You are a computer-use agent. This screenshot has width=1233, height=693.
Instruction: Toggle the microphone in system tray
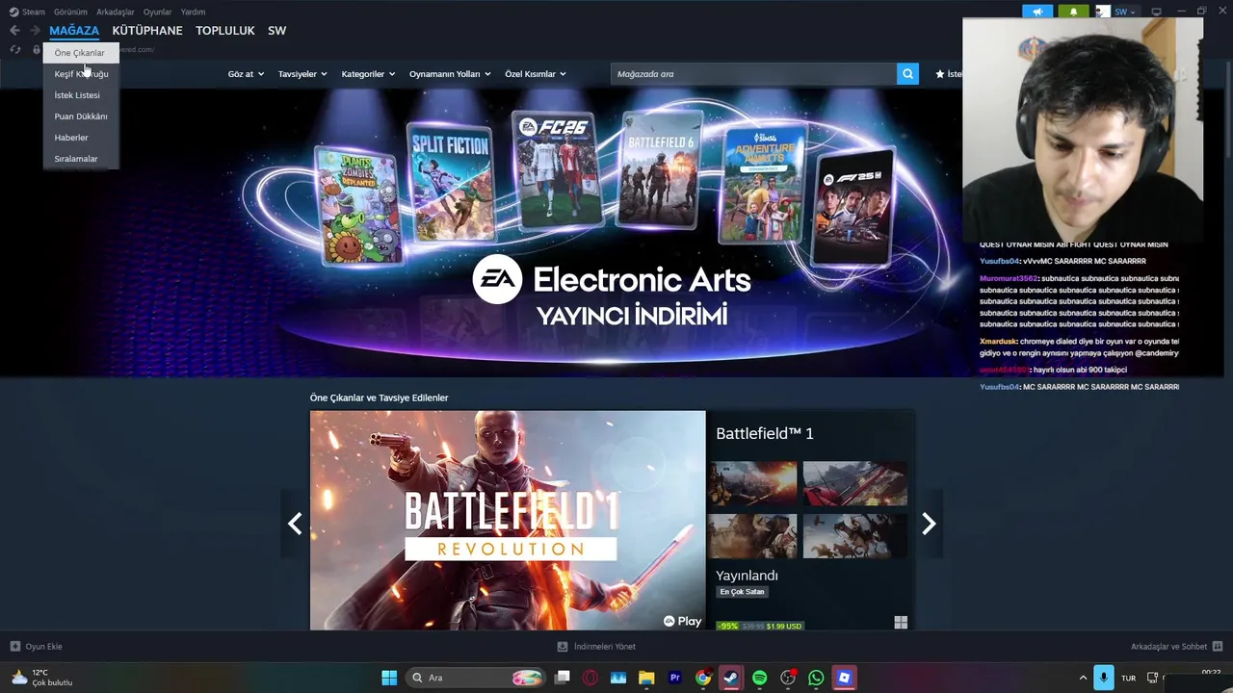(1103, 678)
